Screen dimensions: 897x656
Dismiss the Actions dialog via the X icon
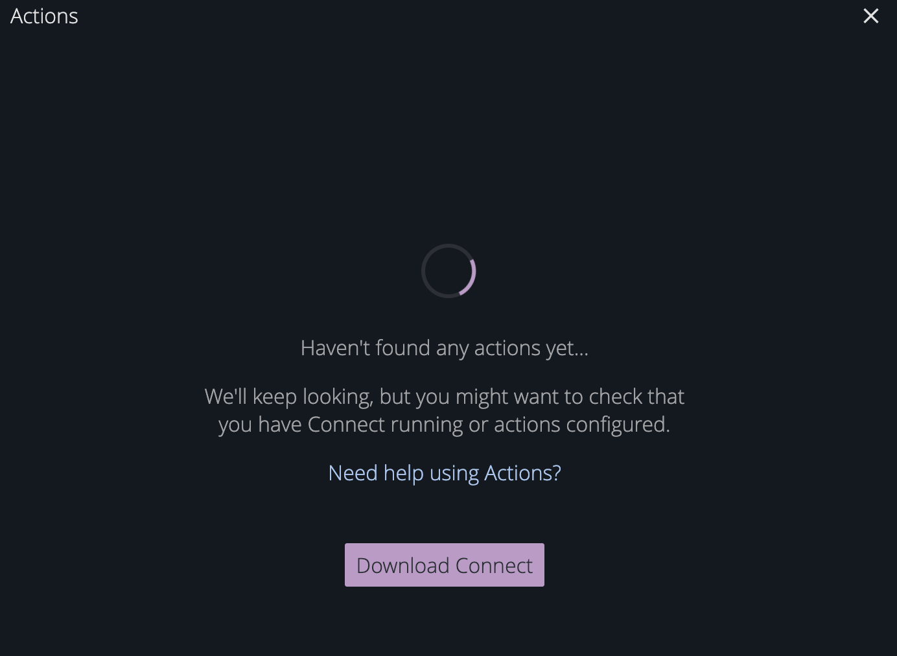[x=870, y=16]
